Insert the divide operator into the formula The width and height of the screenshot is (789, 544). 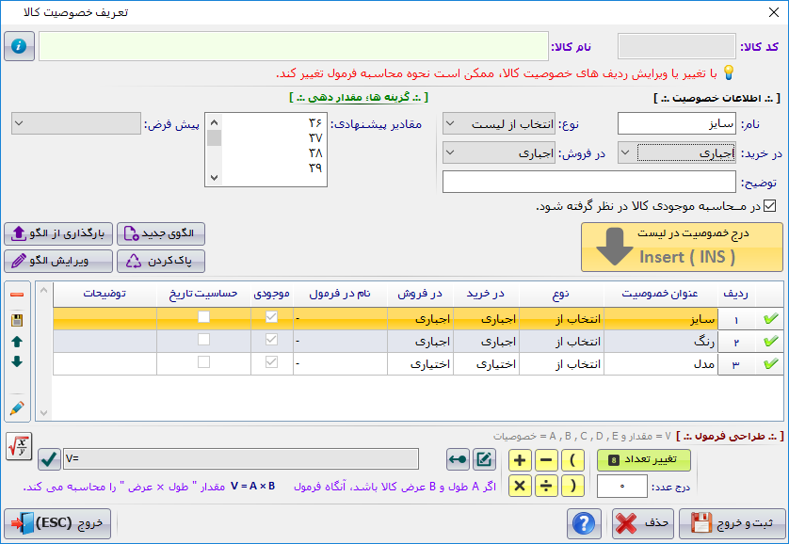click(546, 487)
